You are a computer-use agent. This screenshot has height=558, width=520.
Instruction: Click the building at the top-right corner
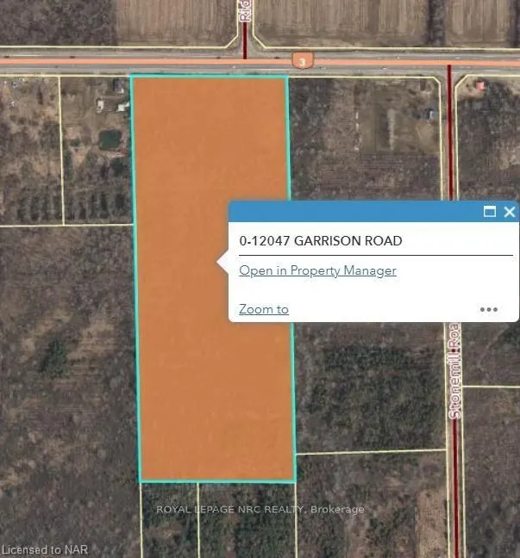[x=480, y=84]
